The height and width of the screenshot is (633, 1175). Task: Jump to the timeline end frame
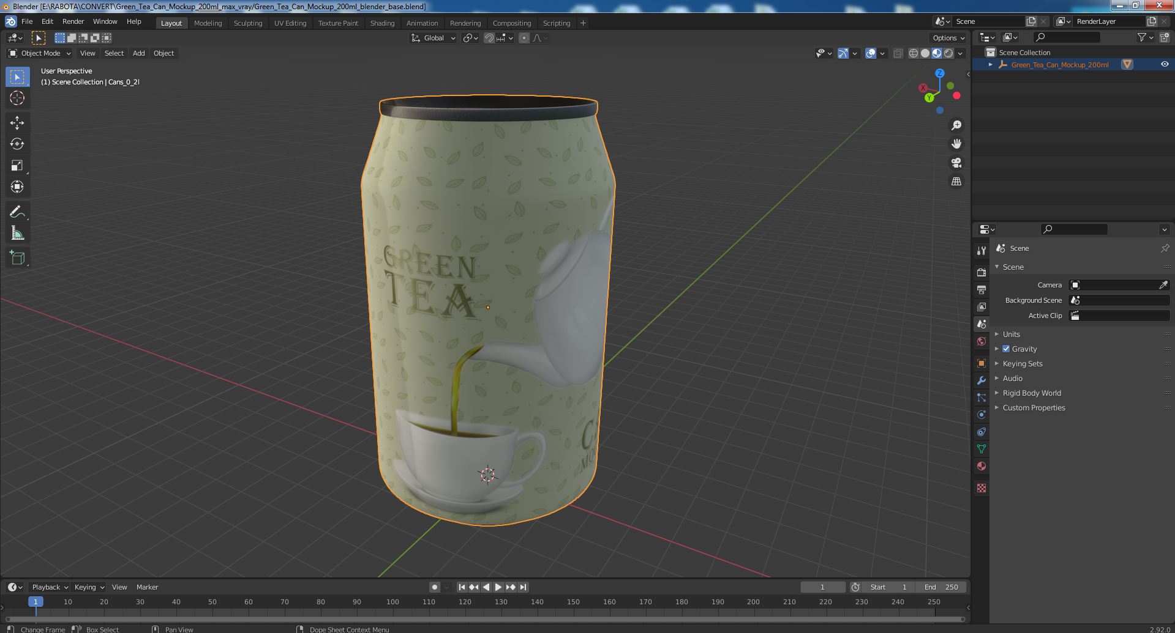(x=523, y=587)
